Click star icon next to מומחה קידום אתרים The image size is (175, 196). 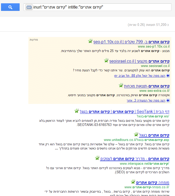coord(133,182)
